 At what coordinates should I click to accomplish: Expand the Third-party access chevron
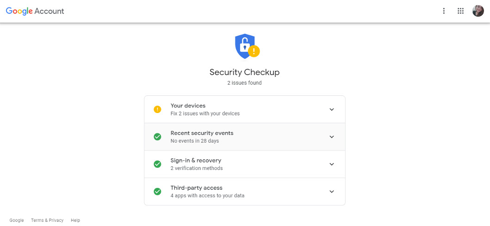332,191
